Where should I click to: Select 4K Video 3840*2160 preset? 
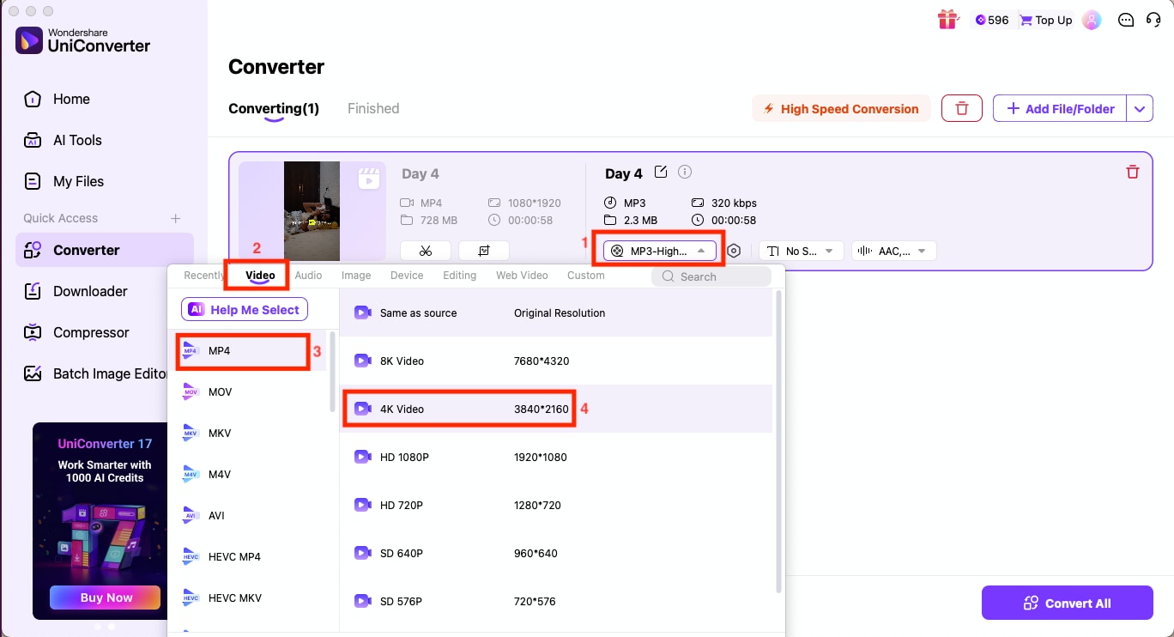click(556, 409)
